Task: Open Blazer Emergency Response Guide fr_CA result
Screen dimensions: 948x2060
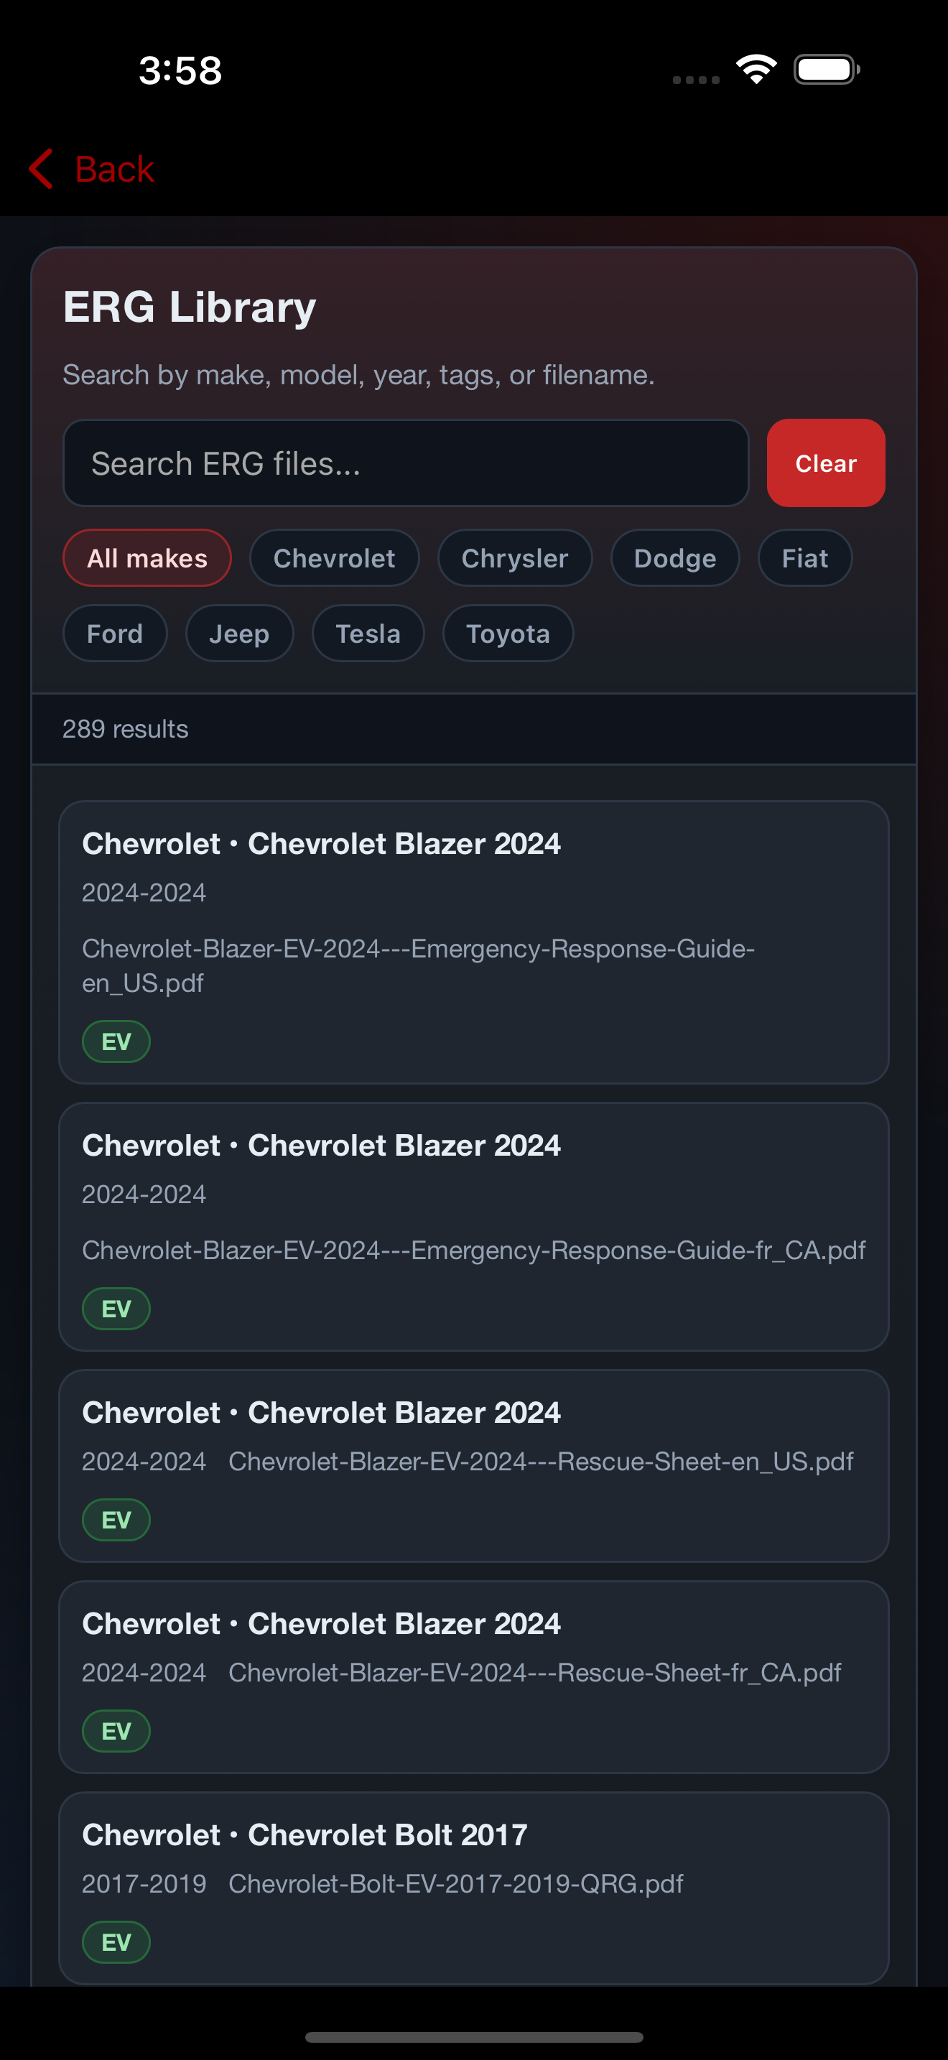Action: 473,1226
